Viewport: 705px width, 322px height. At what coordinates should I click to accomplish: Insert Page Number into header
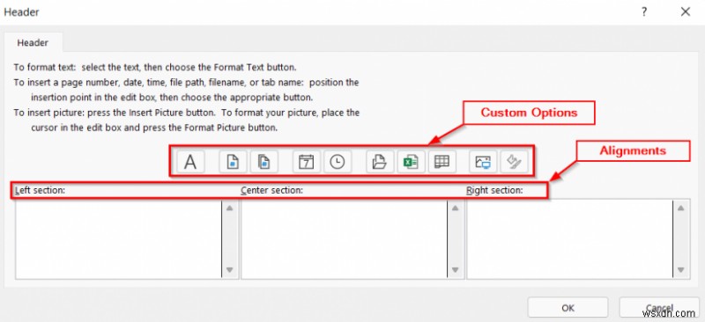(x=233, y=162)
